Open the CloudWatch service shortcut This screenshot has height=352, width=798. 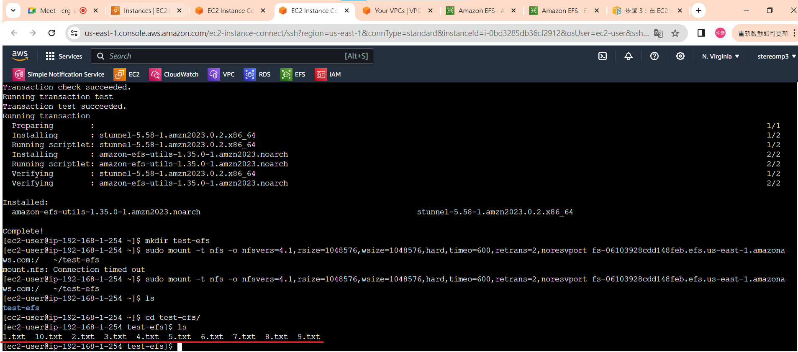coord(174,74)
